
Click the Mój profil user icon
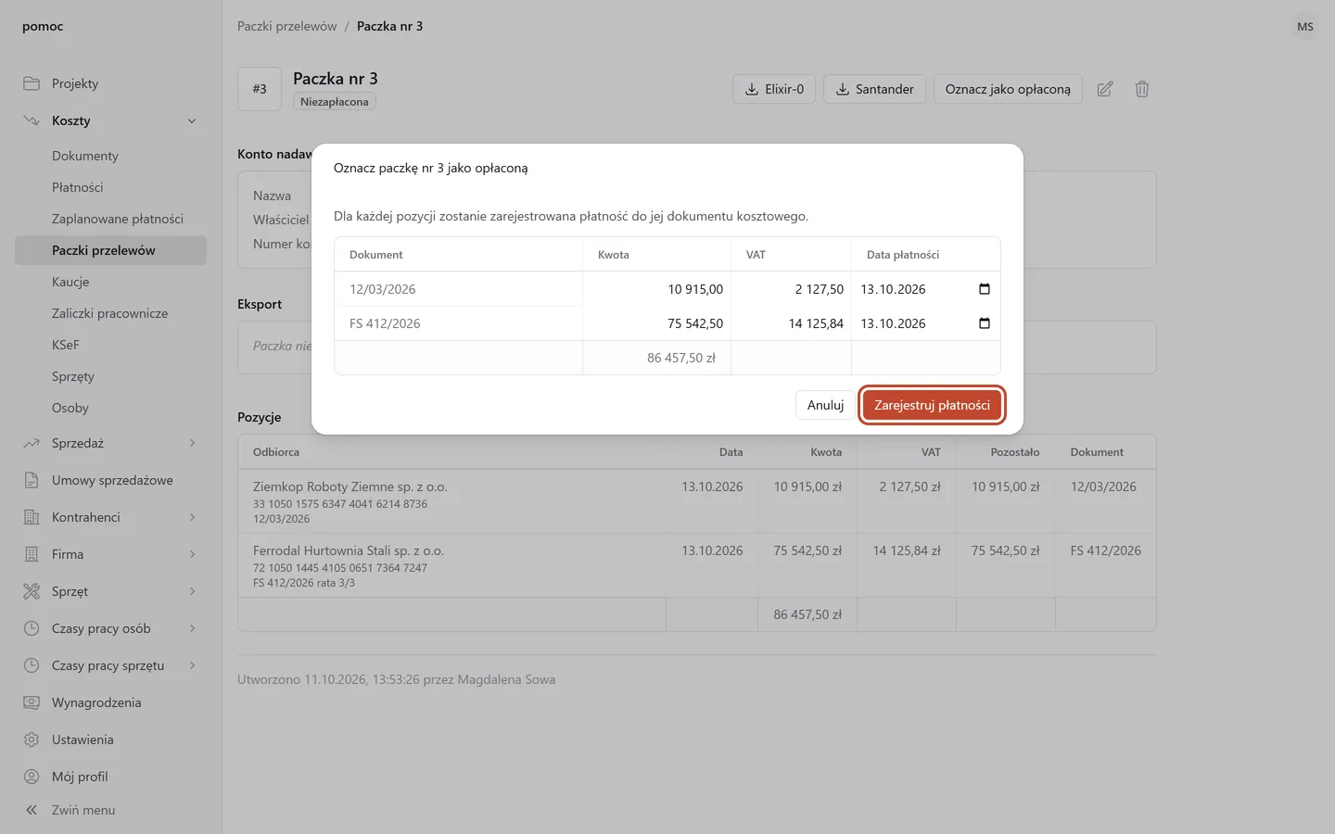click(32, 777)
